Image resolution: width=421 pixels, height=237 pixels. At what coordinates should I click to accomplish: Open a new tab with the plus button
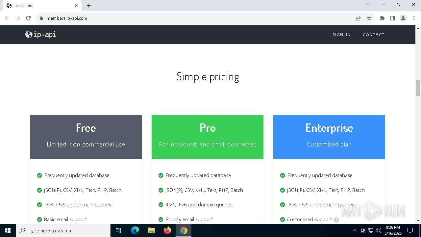89,6
